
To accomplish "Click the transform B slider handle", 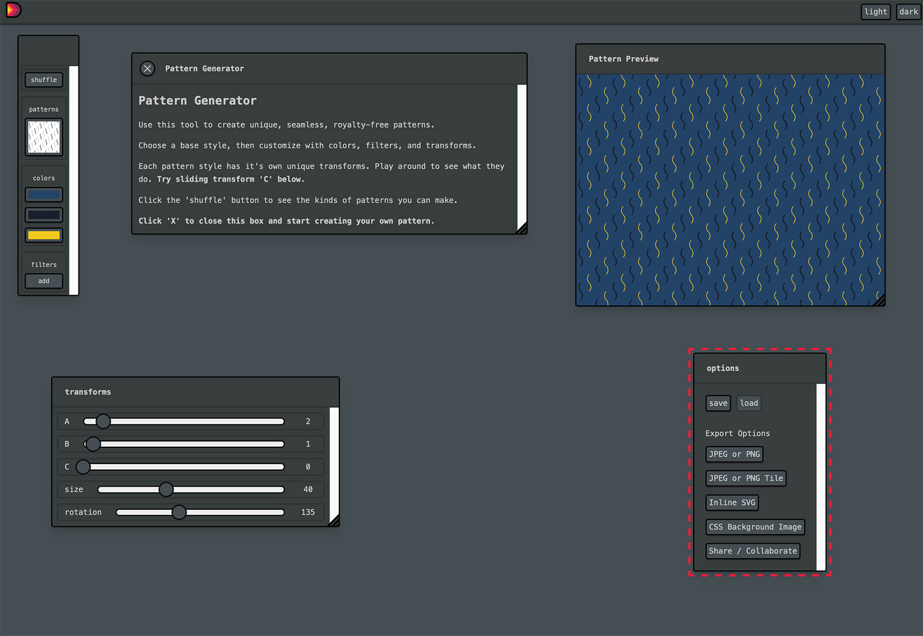I will pyautogui.click(x=93, y=444).
